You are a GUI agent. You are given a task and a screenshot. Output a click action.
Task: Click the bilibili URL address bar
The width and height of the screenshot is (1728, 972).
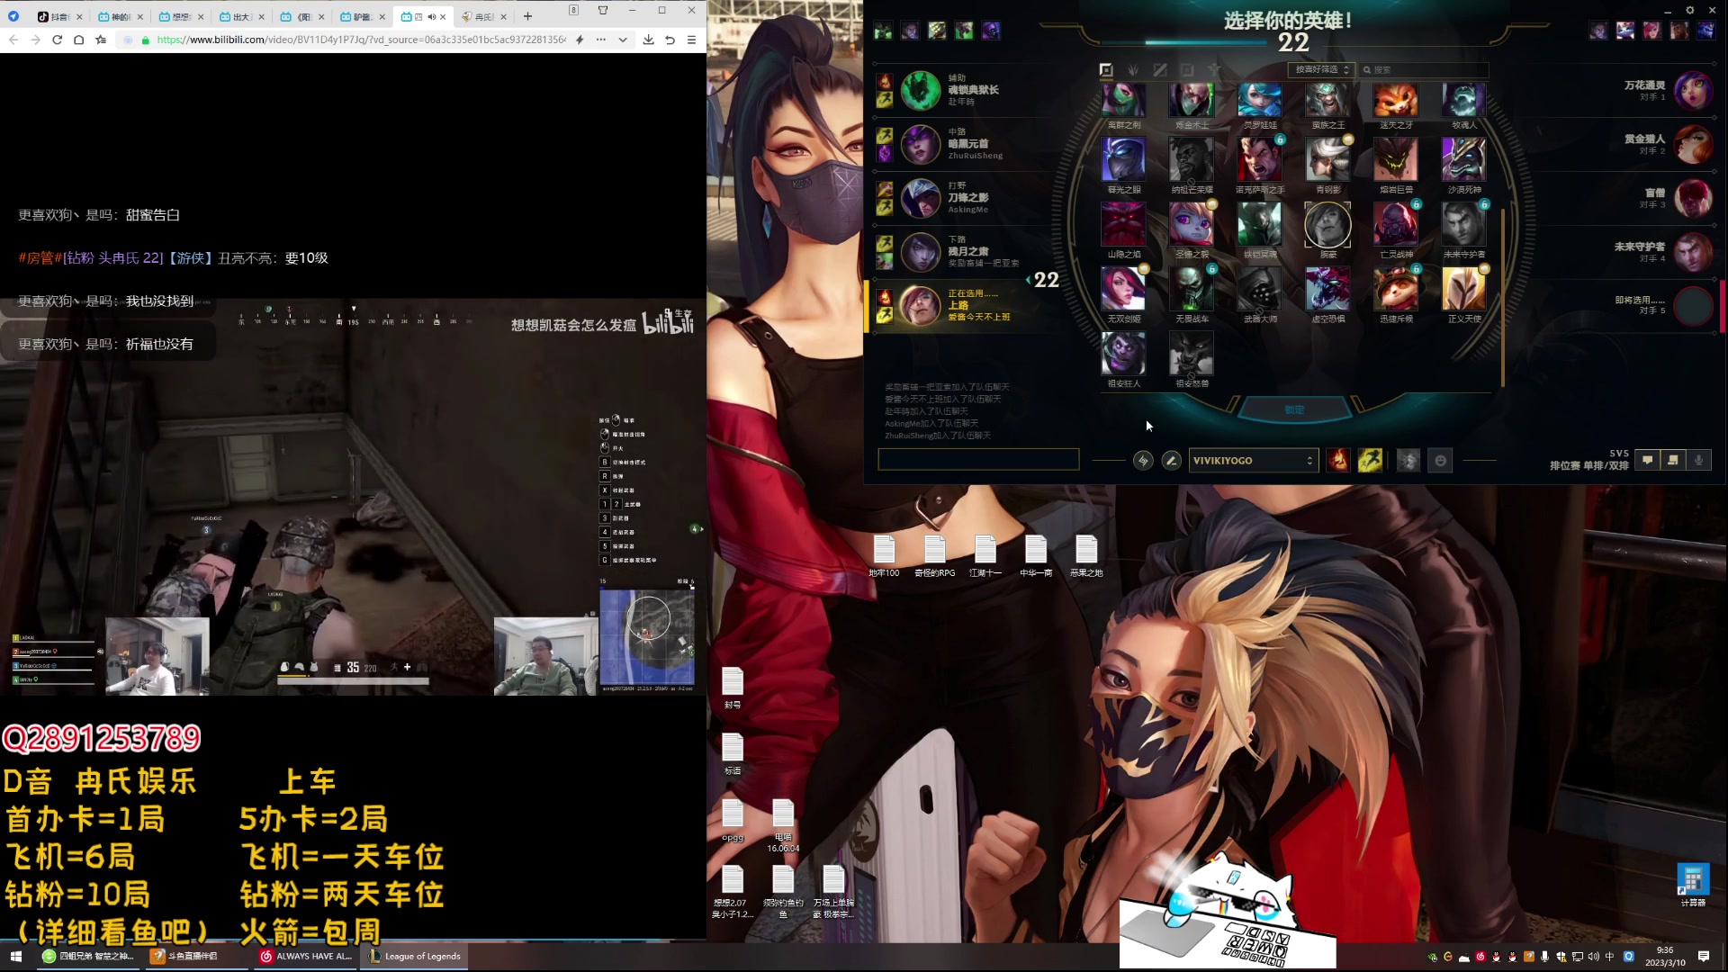point(360,40)
